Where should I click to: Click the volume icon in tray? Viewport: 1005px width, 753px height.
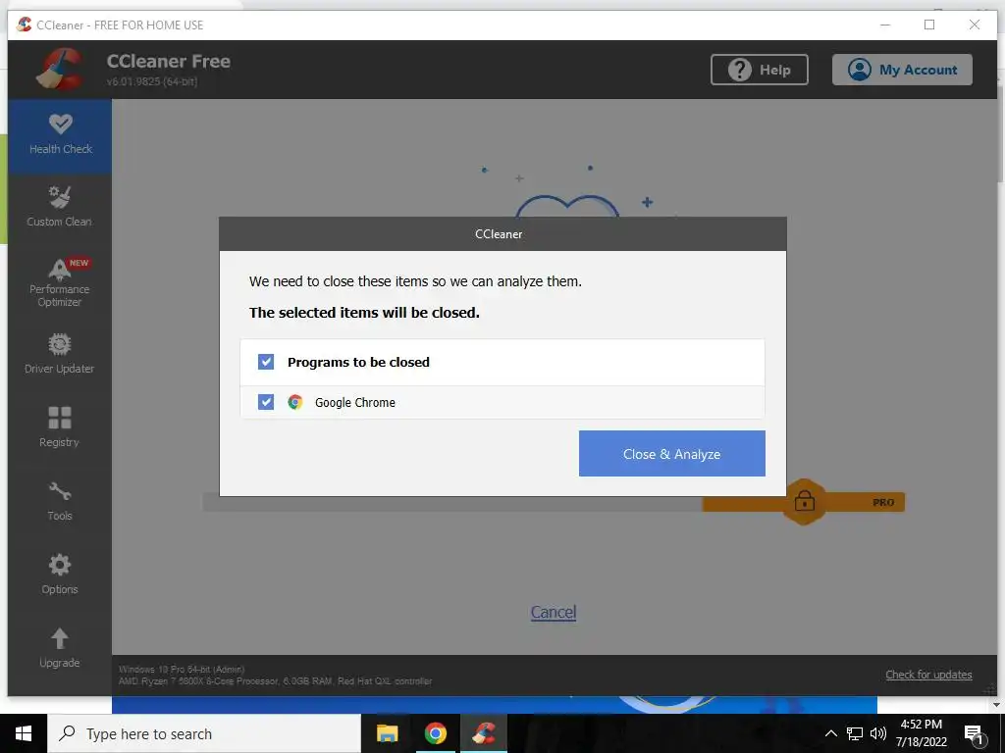point(878,733)
